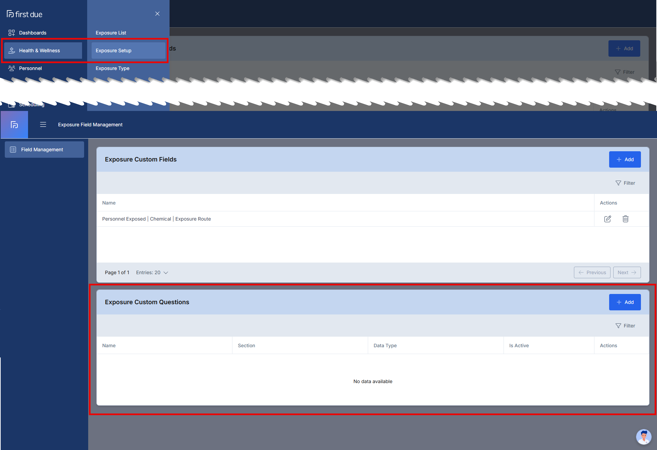The image size is (657, 450).
Task: Click dimmed Filter in background page
Action: 625,72
